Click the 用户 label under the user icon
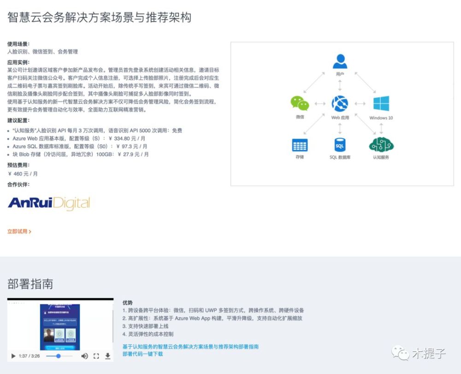Viewport: 461px width, 374px height. [x=340, y=74]
